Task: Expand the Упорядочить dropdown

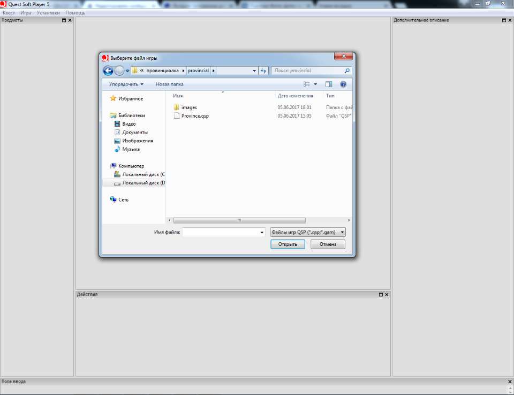Action: click(x=126, y=84)
